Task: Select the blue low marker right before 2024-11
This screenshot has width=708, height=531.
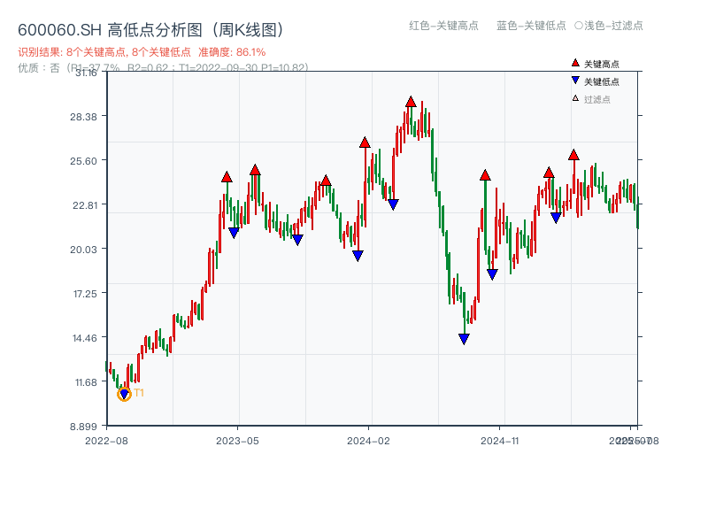Action: (492, 274)
